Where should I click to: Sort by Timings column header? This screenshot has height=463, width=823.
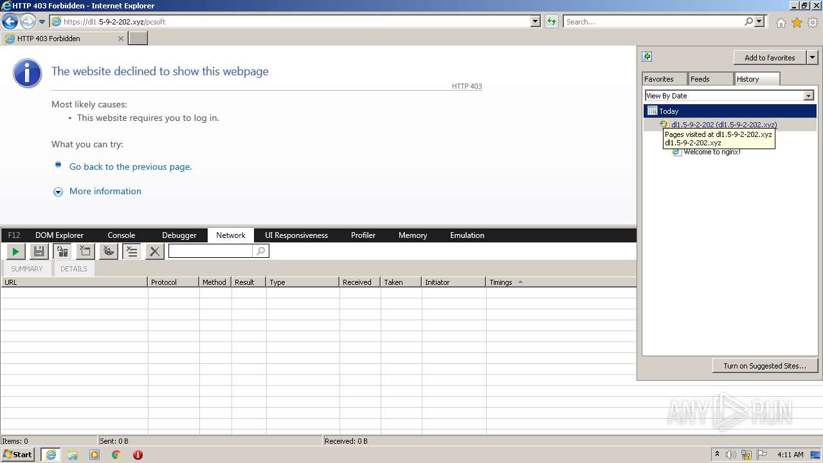[561, 282]
